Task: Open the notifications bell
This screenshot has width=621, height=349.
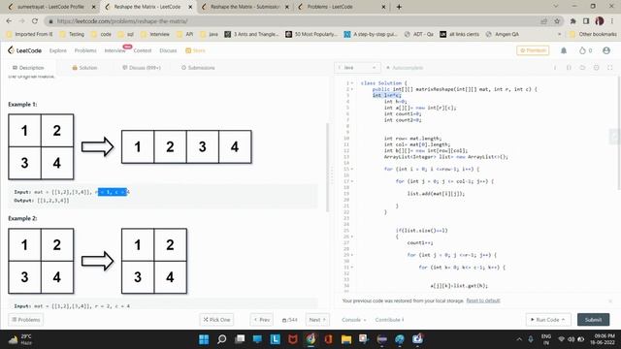Action: point(564,50)
